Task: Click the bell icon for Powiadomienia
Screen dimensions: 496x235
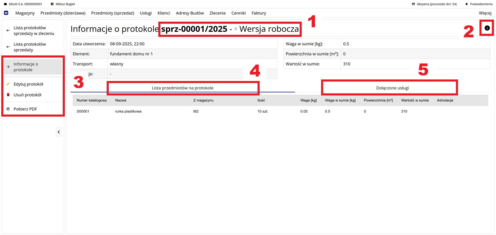Action: (x=467, y=4)
